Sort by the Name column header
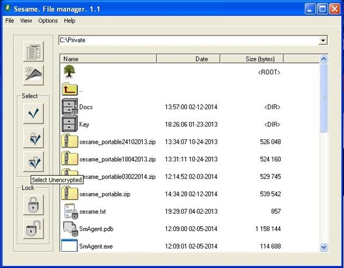344x268 pixels. pyautogui.click(x=108, y=59)
